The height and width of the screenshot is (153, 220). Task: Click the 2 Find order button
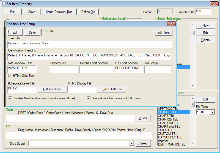click(143, 118)
